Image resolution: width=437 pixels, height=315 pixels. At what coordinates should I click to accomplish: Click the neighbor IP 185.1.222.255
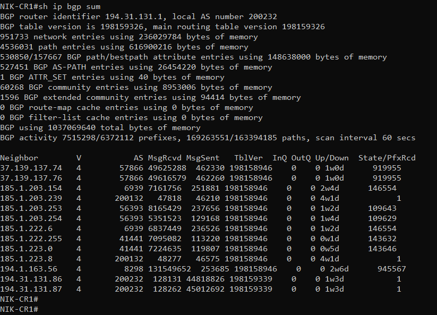31,239
